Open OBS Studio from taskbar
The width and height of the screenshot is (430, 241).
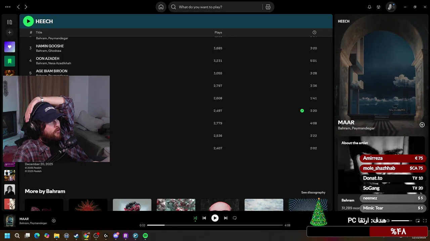[96, 236]
